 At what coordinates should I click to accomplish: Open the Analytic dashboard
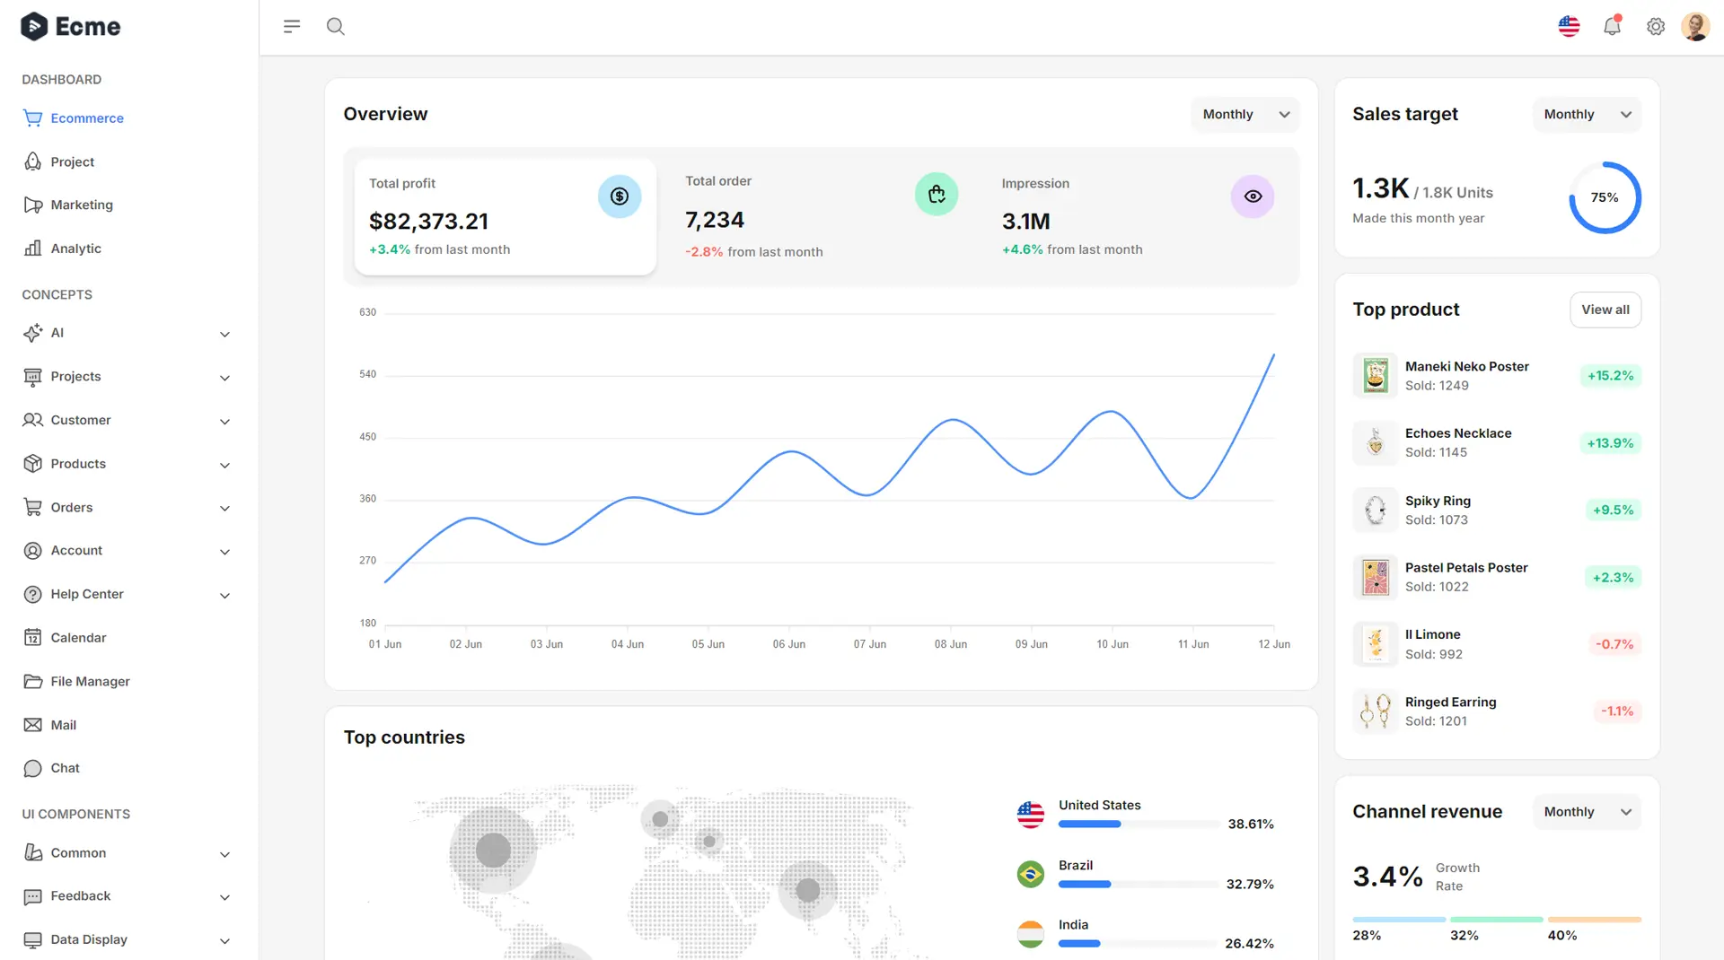click(x=75, y=249)
